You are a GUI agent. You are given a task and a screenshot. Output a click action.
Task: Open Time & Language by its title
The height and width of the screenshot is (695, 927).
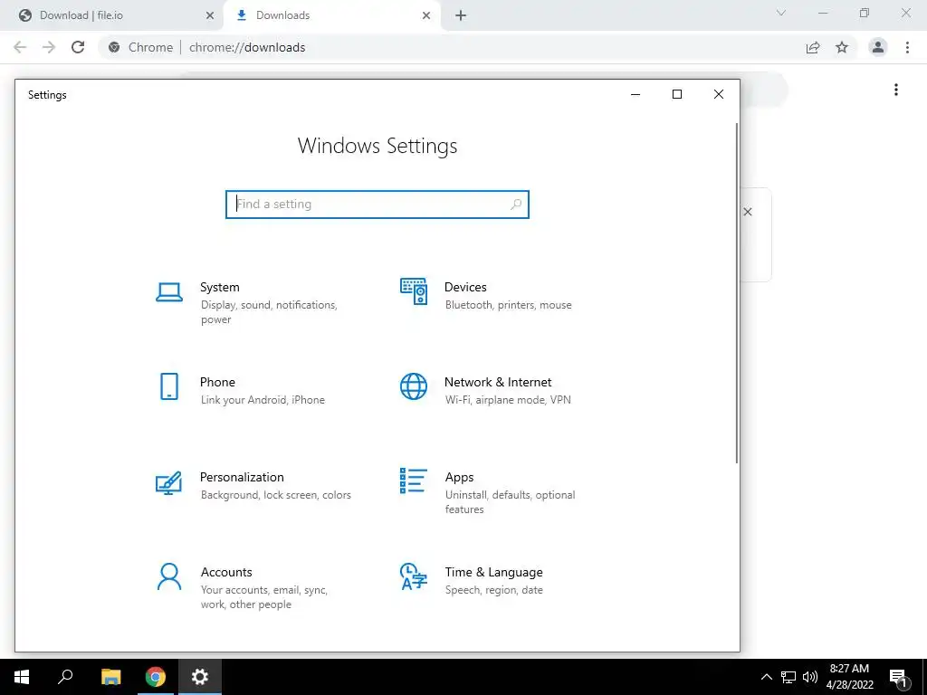tap(493, 572)
